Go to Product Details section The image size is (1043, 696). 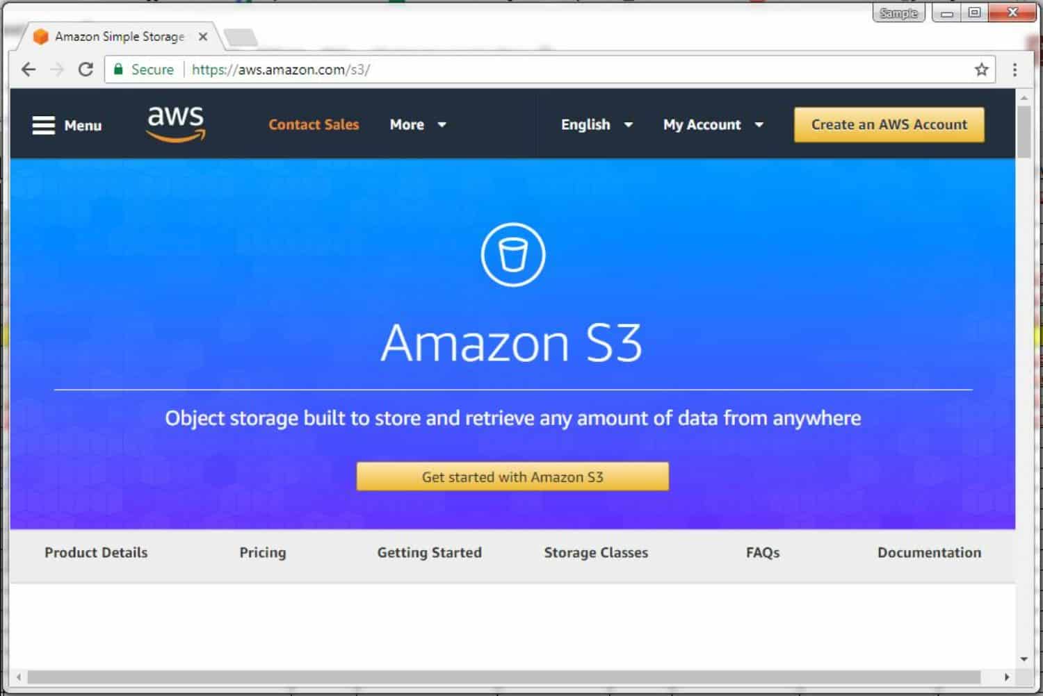point(96,553)
